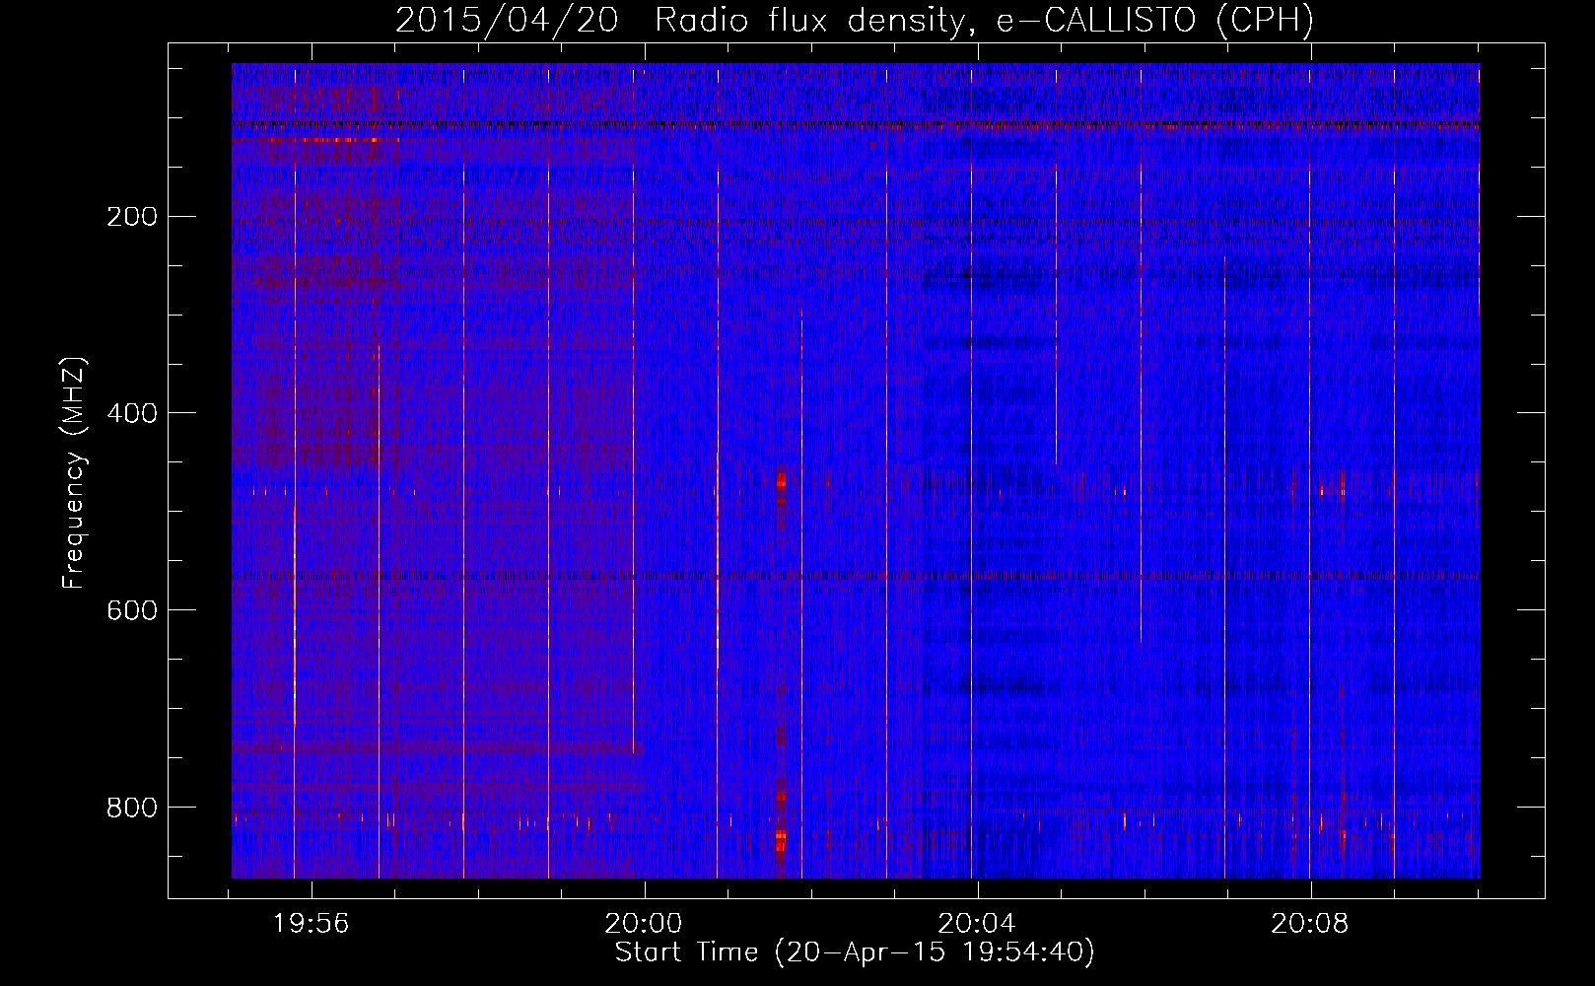The image size is (1595, 986).
Task: Click the 600 frequency tick label
Action: pyautogui.click(x=132, y=610)
